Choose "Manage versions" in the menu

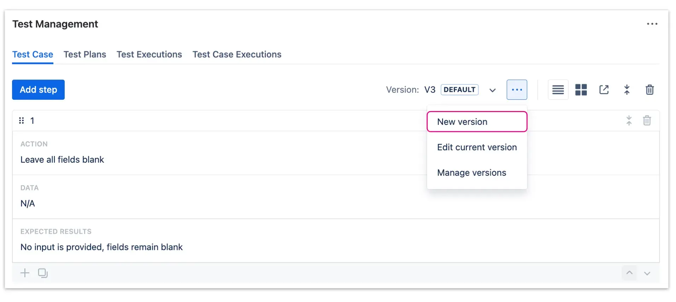click(x=472, y=173)
